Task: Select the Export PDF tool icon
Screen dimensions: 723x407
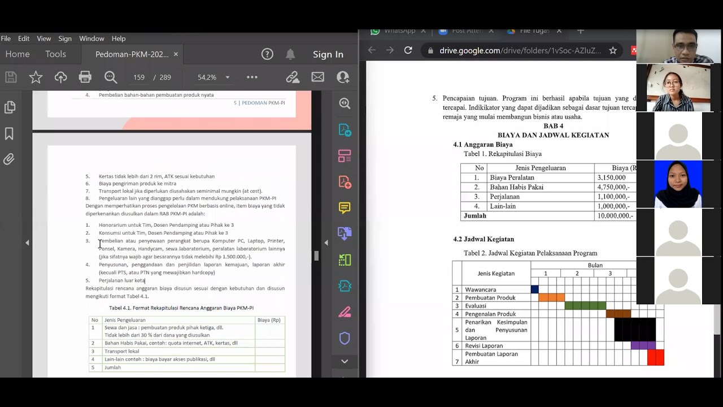Action: (x=345, y=129)
